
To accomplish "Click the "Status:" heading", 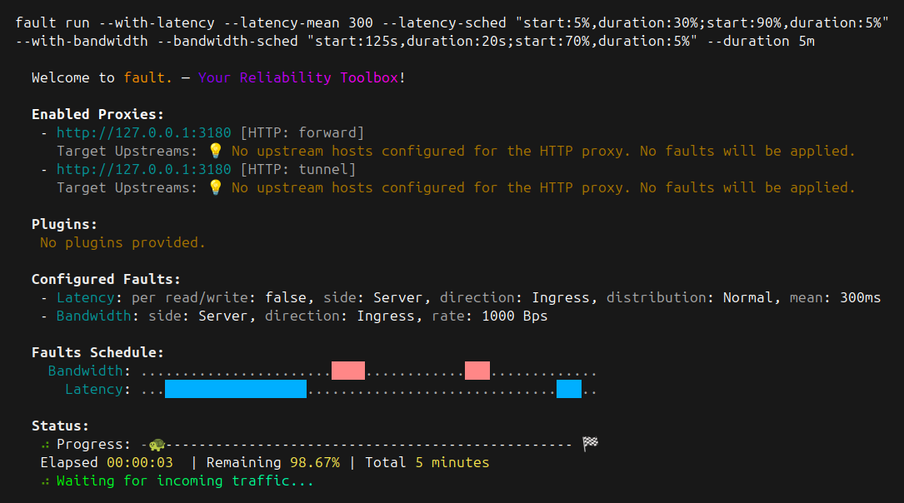I will coord(60,426).
